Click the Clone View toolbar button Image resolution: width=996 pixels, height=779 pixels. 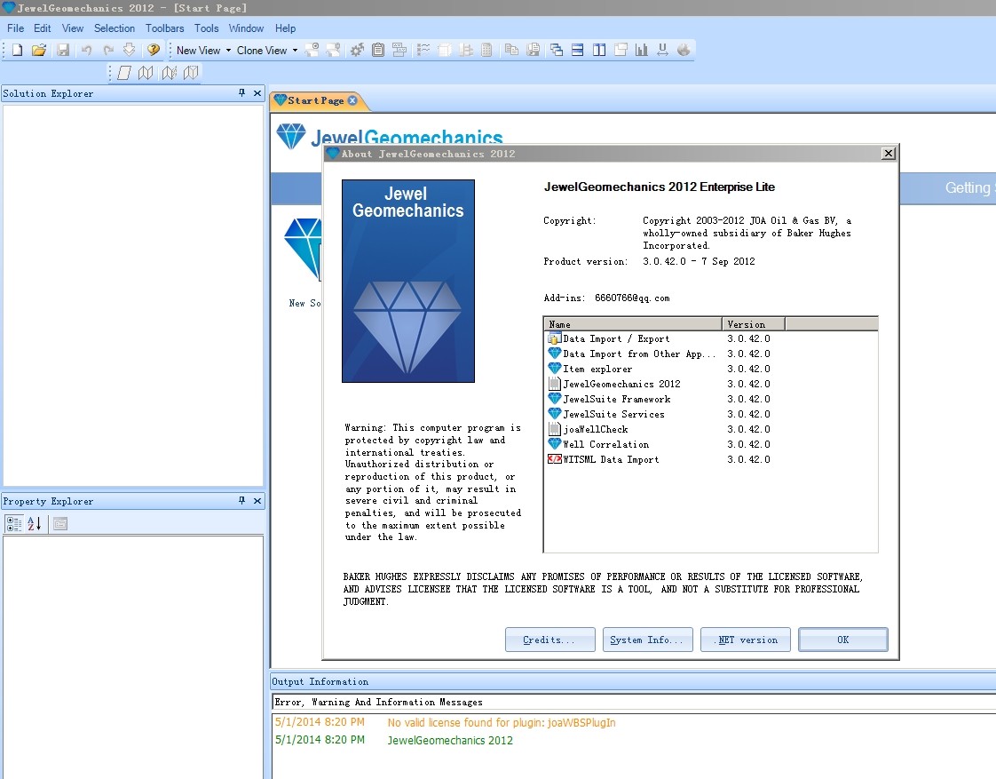click(x=262, y=51)
